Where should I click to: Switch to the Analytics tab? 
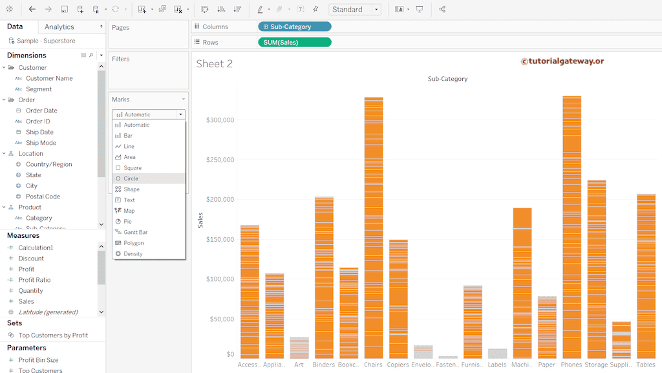(x=59, y=27)
